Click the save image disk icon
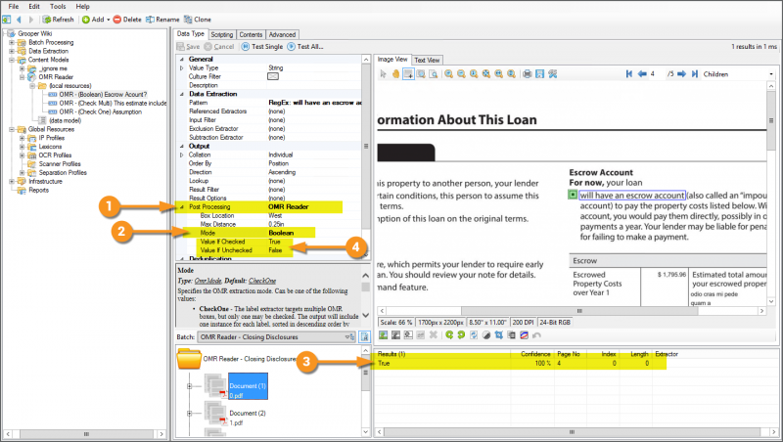 click(539, 74)
